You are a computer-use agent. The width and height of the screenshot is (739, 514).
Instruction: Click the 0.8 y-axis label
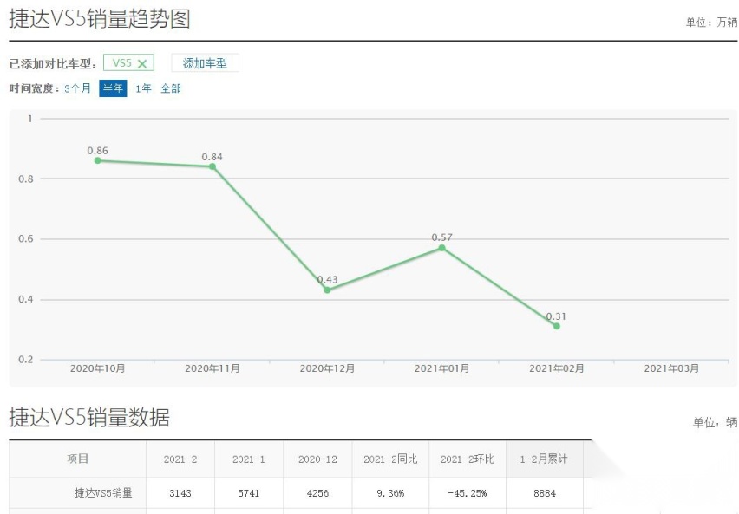pyautogui.click(x=26, y=179)
